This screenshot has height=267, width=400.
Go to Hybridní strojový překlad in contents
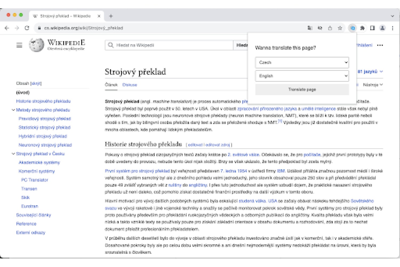pyautogui.click(x=43, y=136)
